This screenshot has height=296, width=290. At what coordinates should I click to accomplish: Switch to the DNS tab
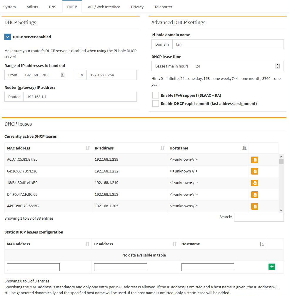tap(52, 7)
